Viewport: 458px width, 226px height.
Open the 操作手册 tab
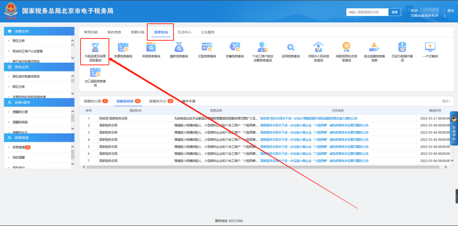[x=189, y=101]
